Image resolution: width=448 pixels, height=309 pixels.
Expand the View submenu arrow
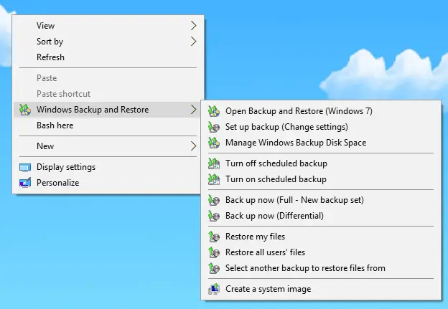point(193,26)
